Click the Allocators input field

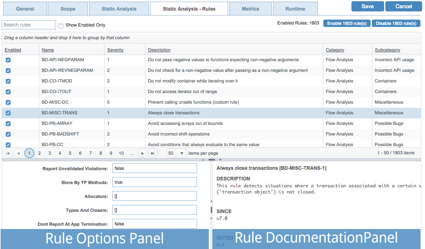pyautogui.click(x=154, y=196)
